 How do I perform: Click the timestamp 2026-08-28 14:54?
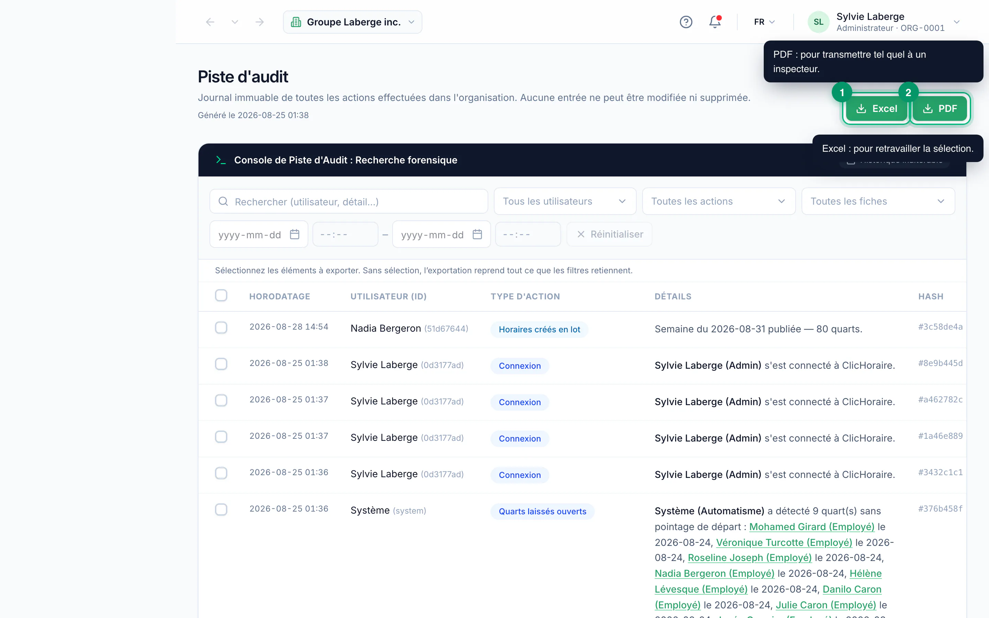coord(288,327)
